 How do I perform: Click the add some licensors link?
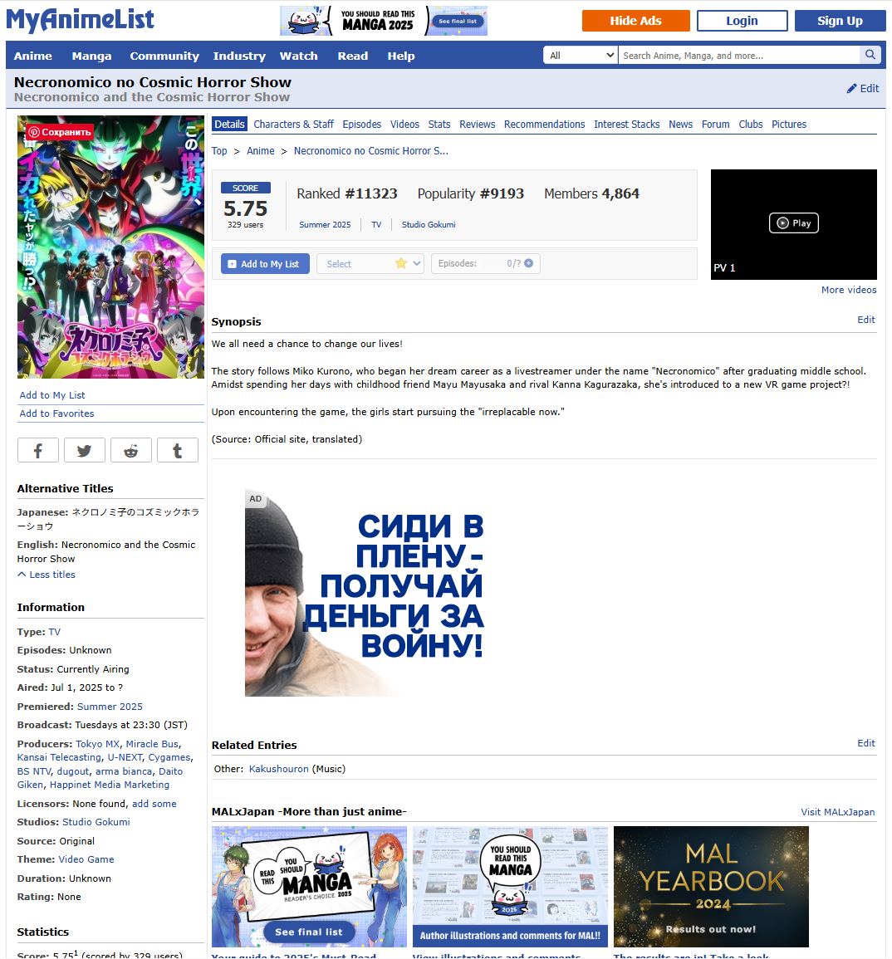[x=154, y=804]
